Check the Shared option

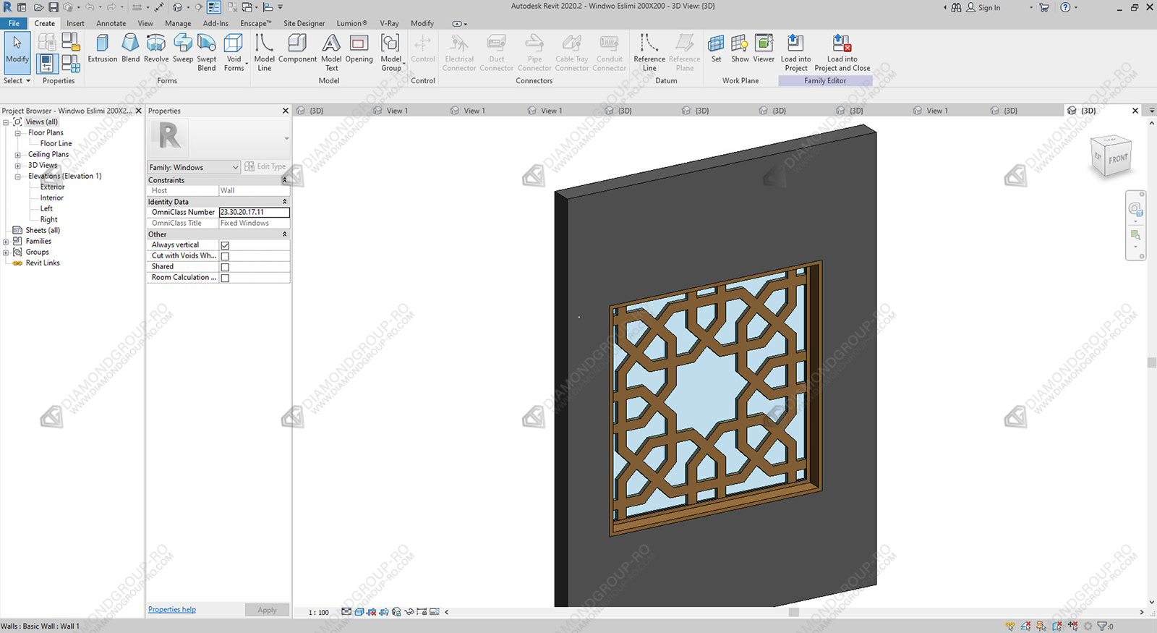click(x=225, y=267)
